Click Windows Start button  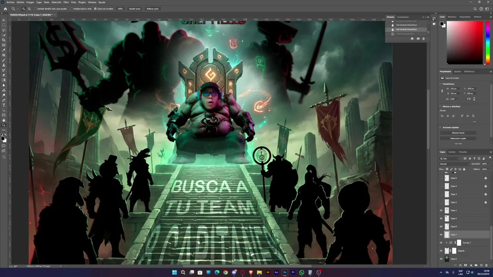pos(174,272)
